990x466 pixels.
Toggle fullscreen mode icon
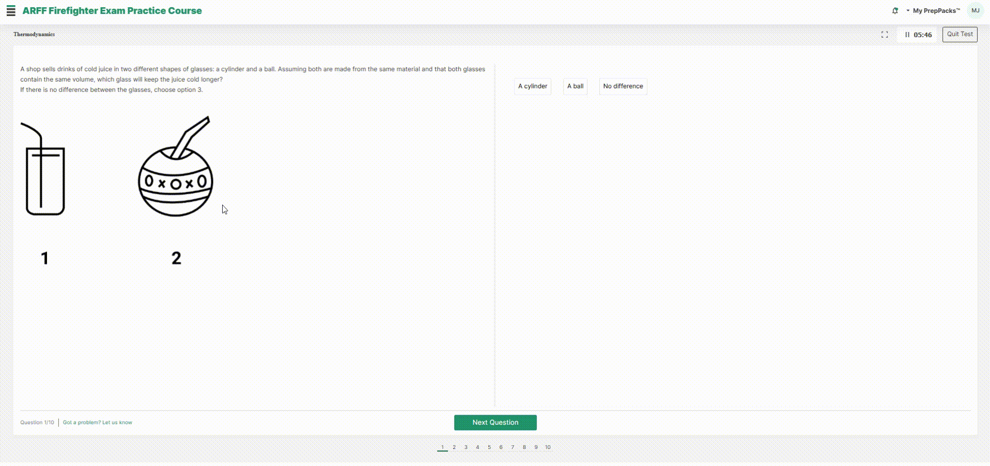point(885,35)
